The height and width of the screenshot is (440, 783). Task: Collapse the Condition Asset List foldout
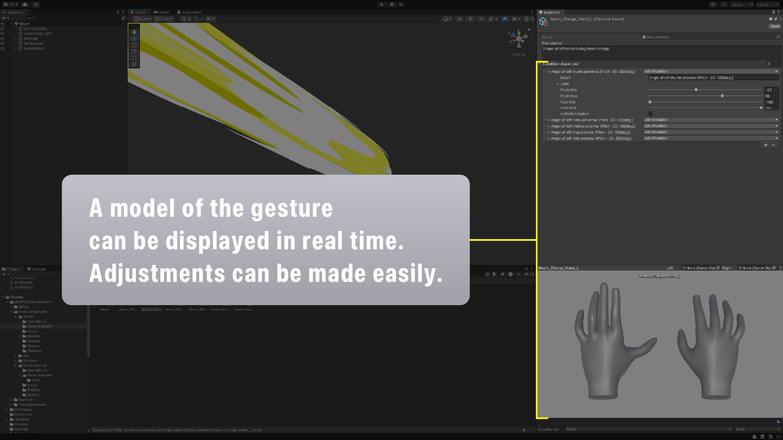540,64
